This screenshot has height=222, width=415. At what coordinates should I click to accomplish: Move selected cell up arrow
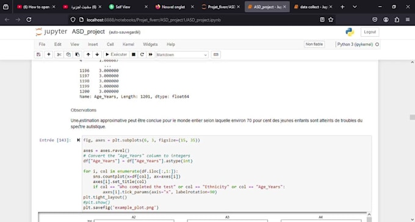(x=88, y=54)
